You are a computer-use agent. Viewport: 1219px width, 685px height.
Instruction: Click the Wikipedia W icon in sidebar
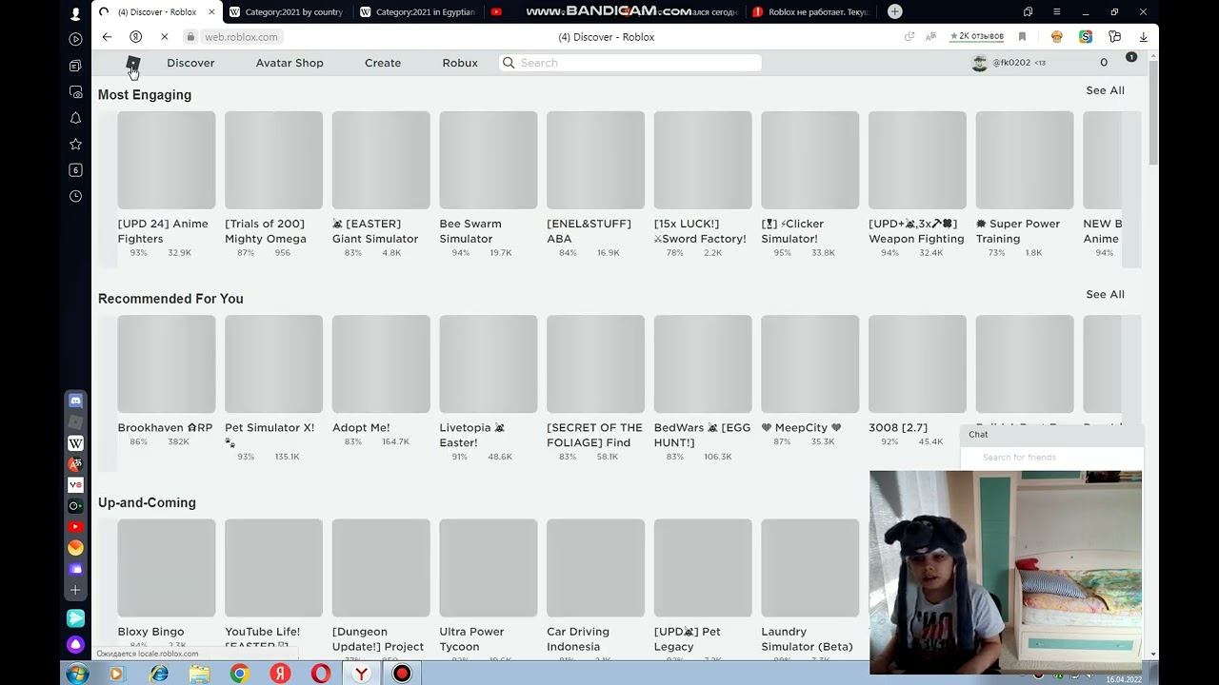coord(76,442)
